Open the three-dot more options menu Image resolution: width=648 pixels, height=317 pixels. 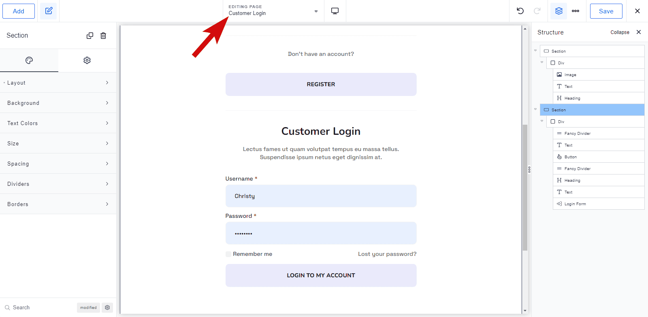point(576,11)
